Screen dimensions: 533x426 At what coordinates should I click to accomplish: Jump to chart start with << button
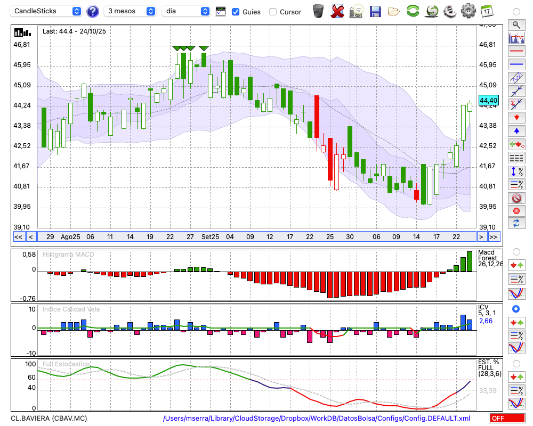click(x=18, y=237)
